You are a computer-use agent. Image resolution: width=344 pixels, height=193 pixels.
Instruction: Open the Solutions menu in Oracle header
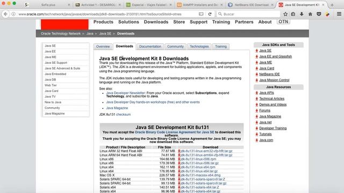128,22
